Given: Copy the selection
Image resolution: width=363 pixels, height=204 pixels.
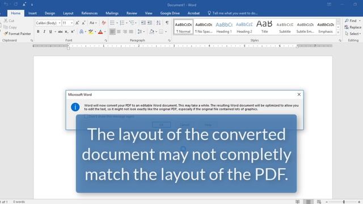Looking at the screenshot, I should tap(10, 27).
